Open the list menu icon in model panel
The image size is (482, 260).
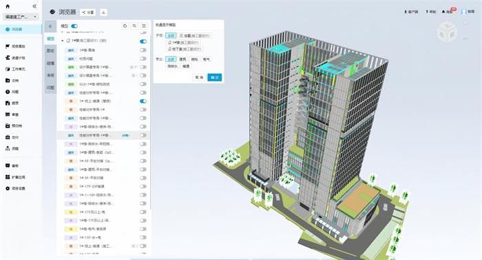(144, 26)
